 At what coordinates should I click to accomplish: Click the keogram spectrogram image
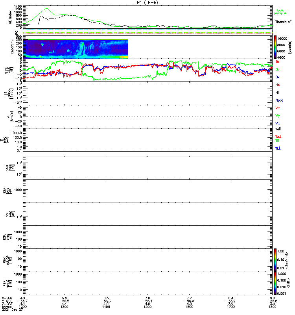76,49
